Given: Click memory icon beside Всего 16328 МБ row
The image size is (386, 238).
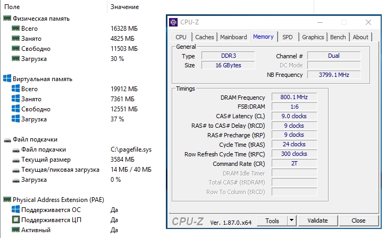Looking at the screenshot, I should 15,28.
